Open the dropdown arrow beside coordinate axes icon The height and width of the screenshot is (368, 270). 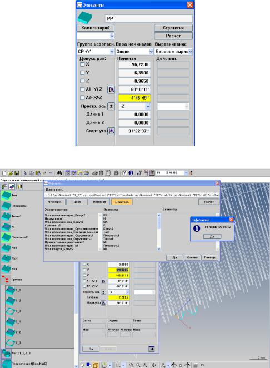(123, 365)
